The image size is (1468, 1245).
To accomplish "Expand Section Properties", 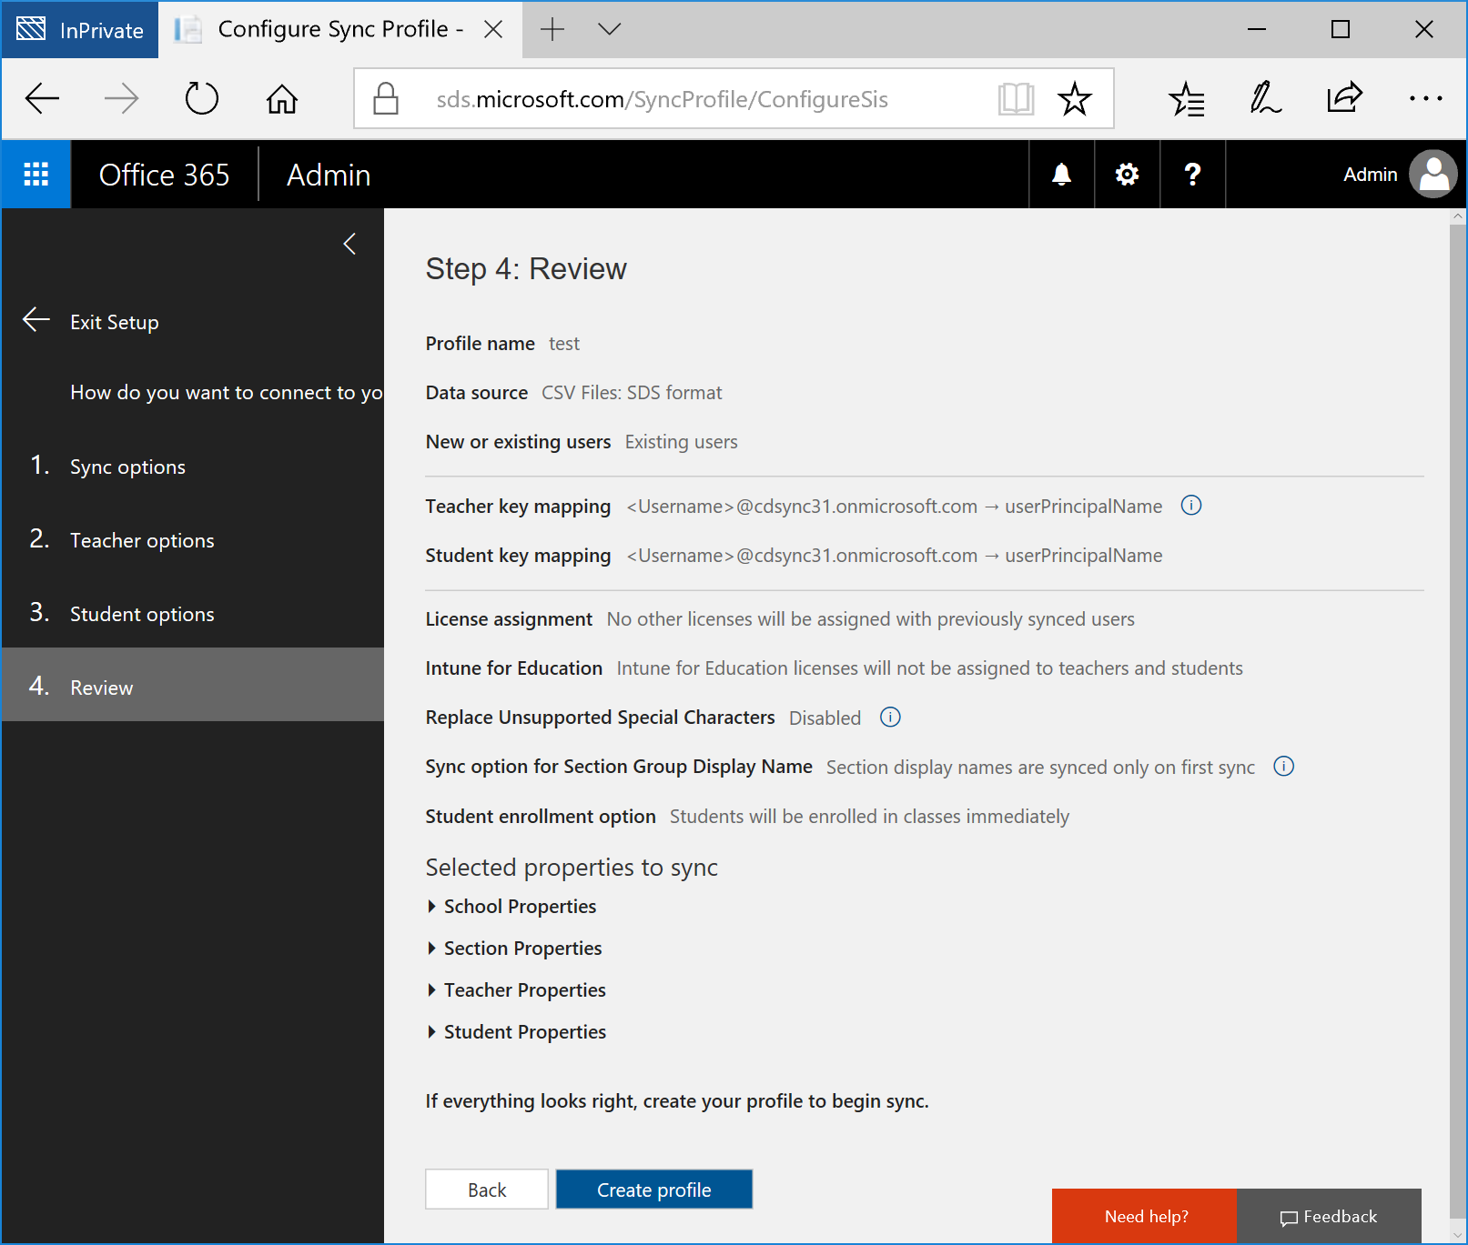I will [x=514, y=949].
